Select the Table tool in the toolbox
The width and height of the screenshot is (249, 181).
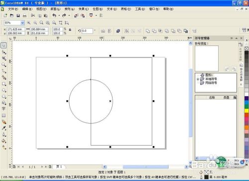click(x=3, y=115)
